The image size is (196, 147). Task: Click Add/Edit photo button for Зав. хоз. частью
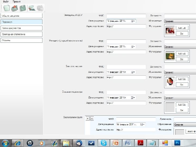point(182,79)
